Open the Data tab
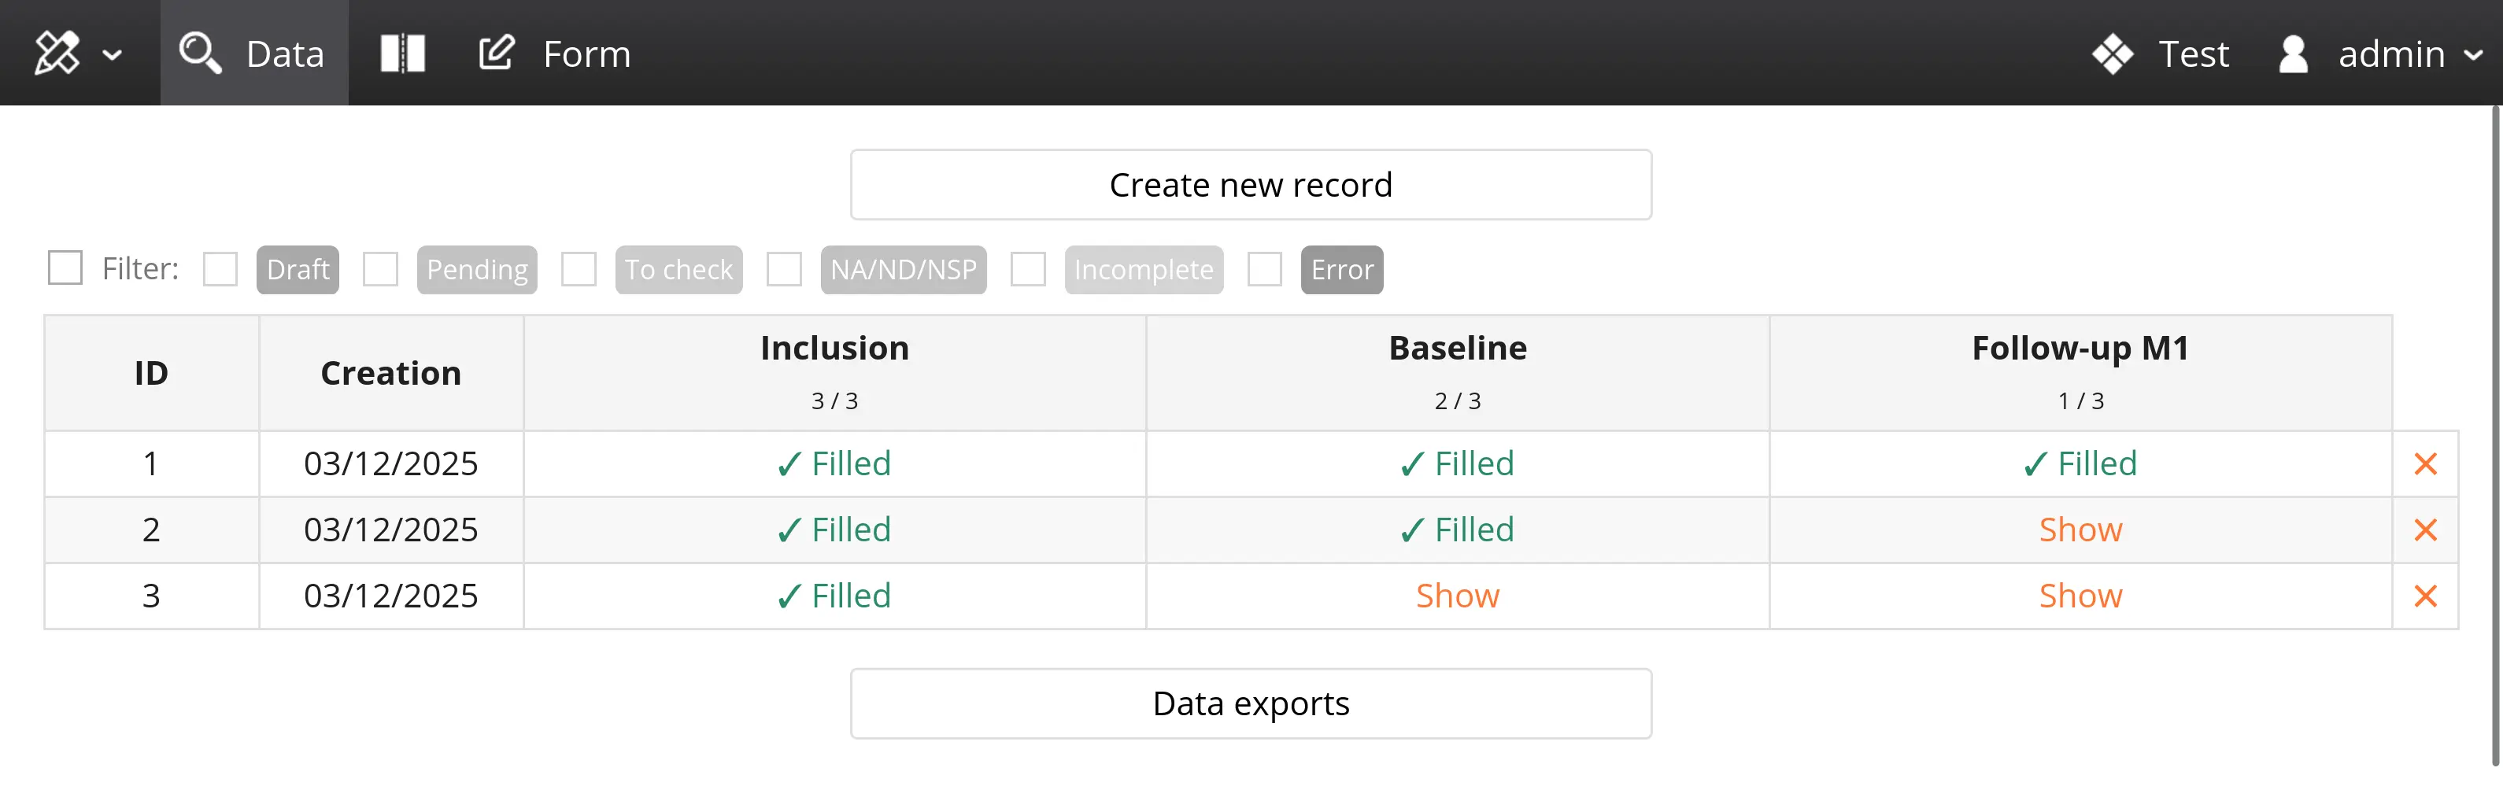This screenshot has width=2503, height=812. [x=283, y=54]
